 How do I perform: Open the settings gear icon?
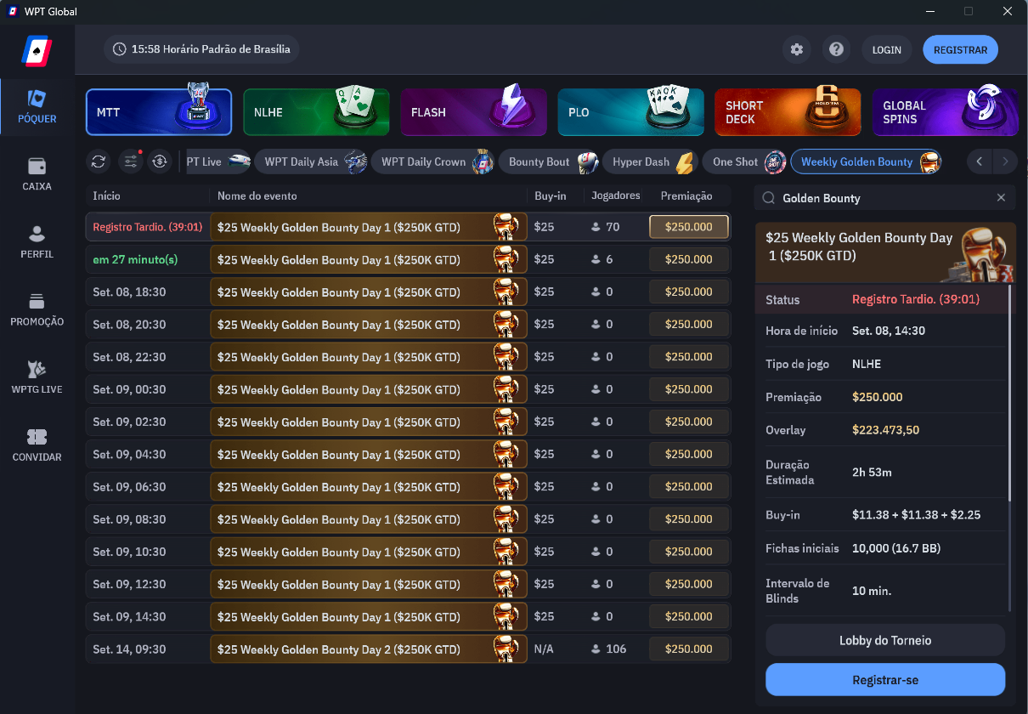coord(796,50)
